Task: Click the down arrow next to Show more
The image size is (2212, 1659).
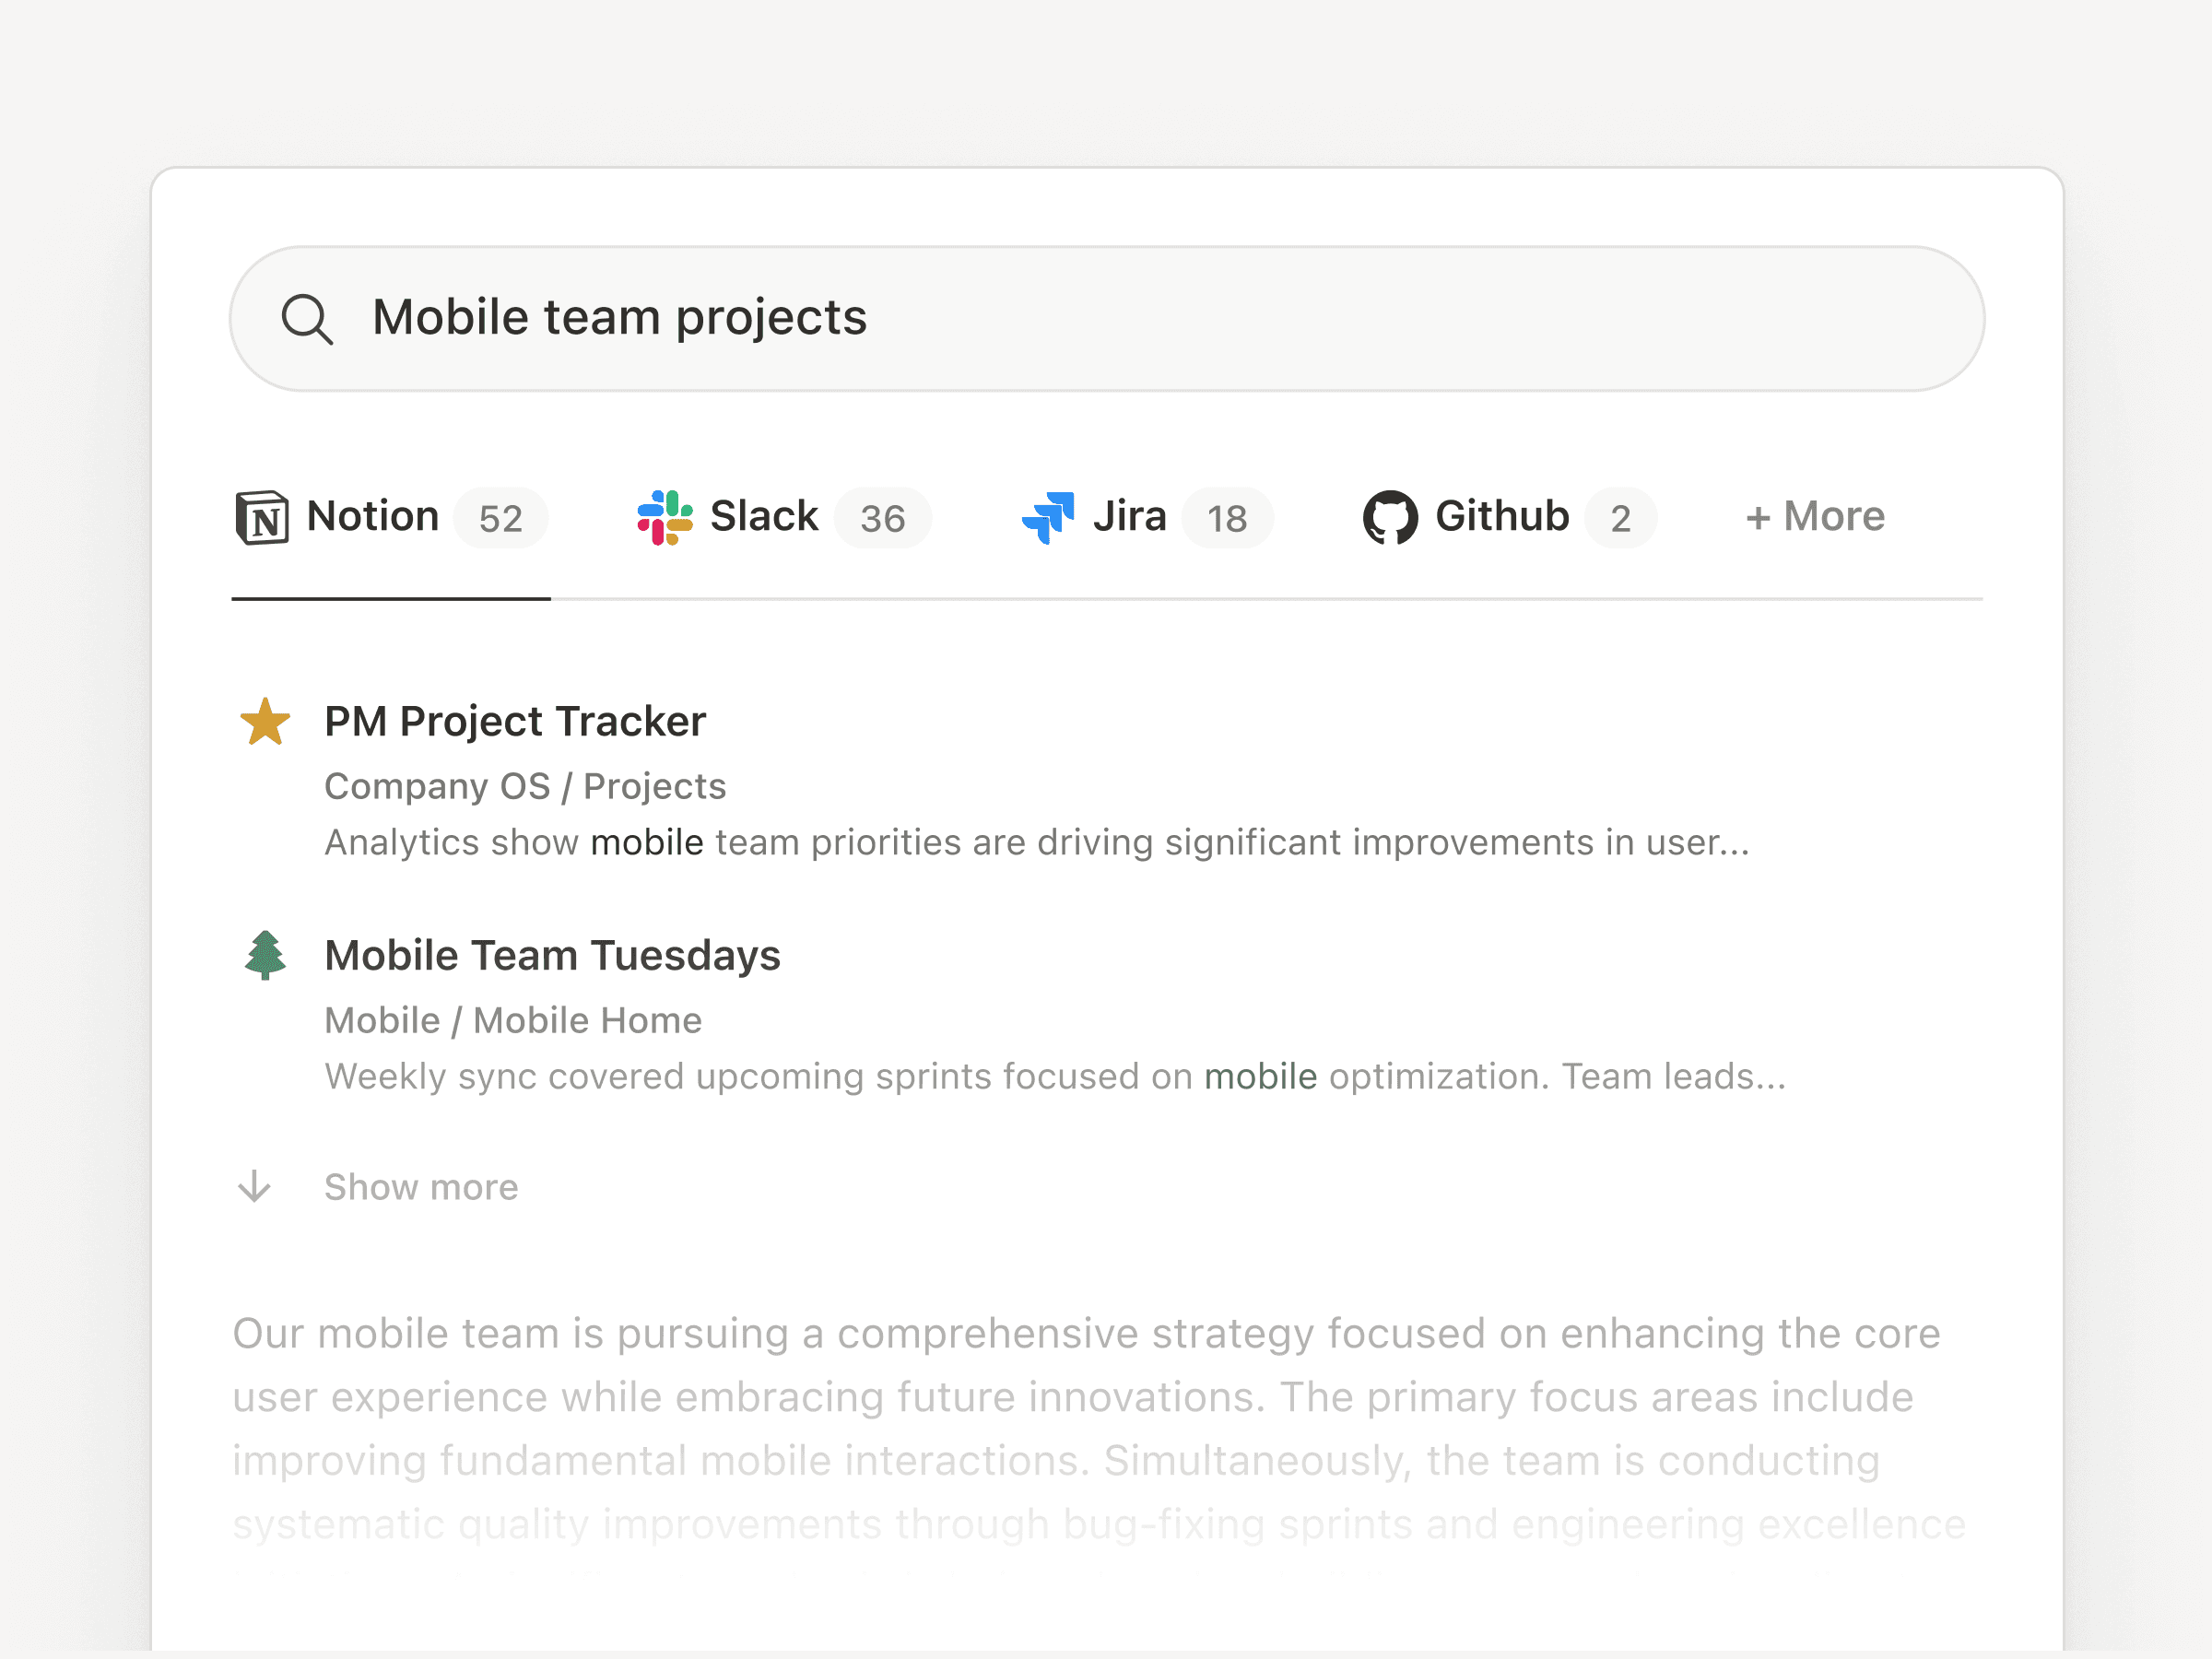Action: click(257, 1188)
